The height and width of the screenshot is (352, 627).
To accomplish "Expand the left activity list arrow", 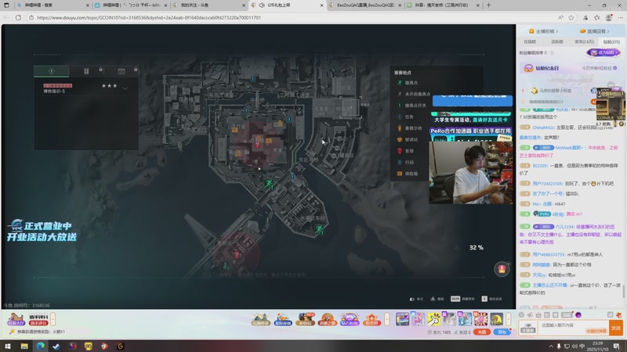I will [53, 319].
